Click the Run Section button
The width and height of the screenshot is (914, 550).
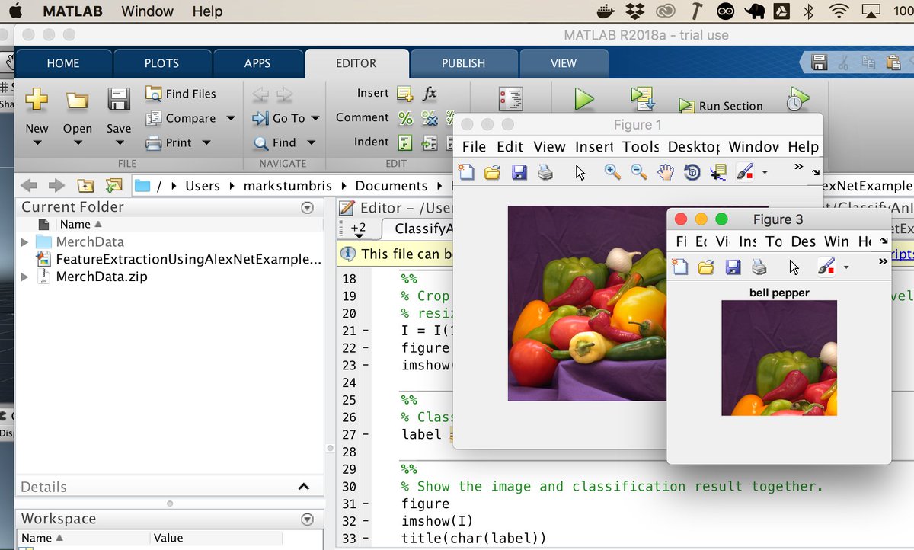tap(721, 106)
